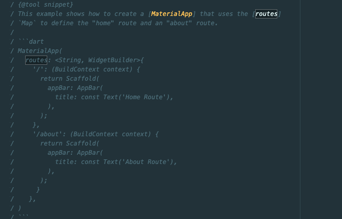Click the right margin guide line

300,109
